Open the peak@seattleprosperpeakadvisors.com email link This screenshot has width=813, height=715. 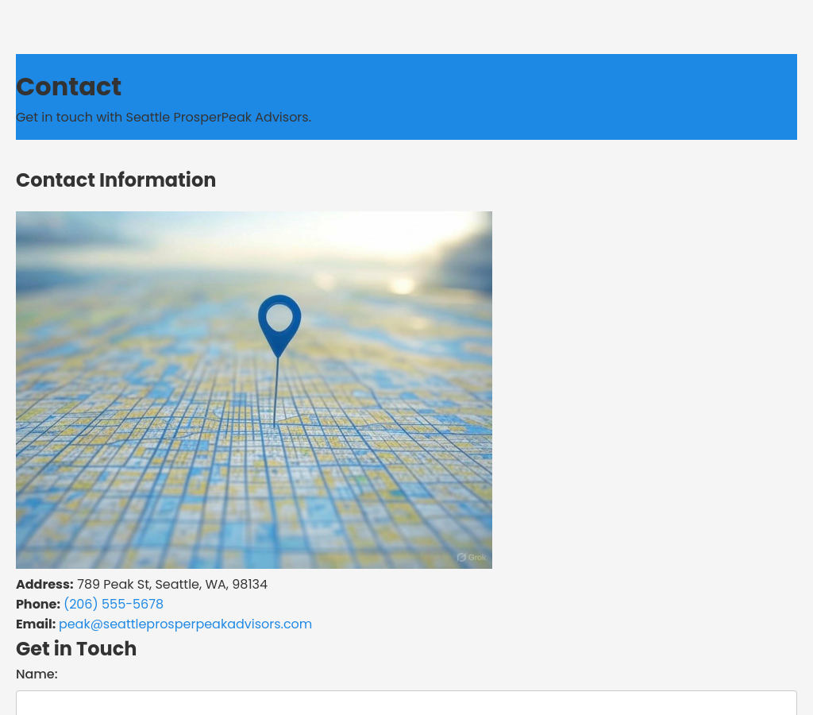pyautogui.click(x=185, y=624)
